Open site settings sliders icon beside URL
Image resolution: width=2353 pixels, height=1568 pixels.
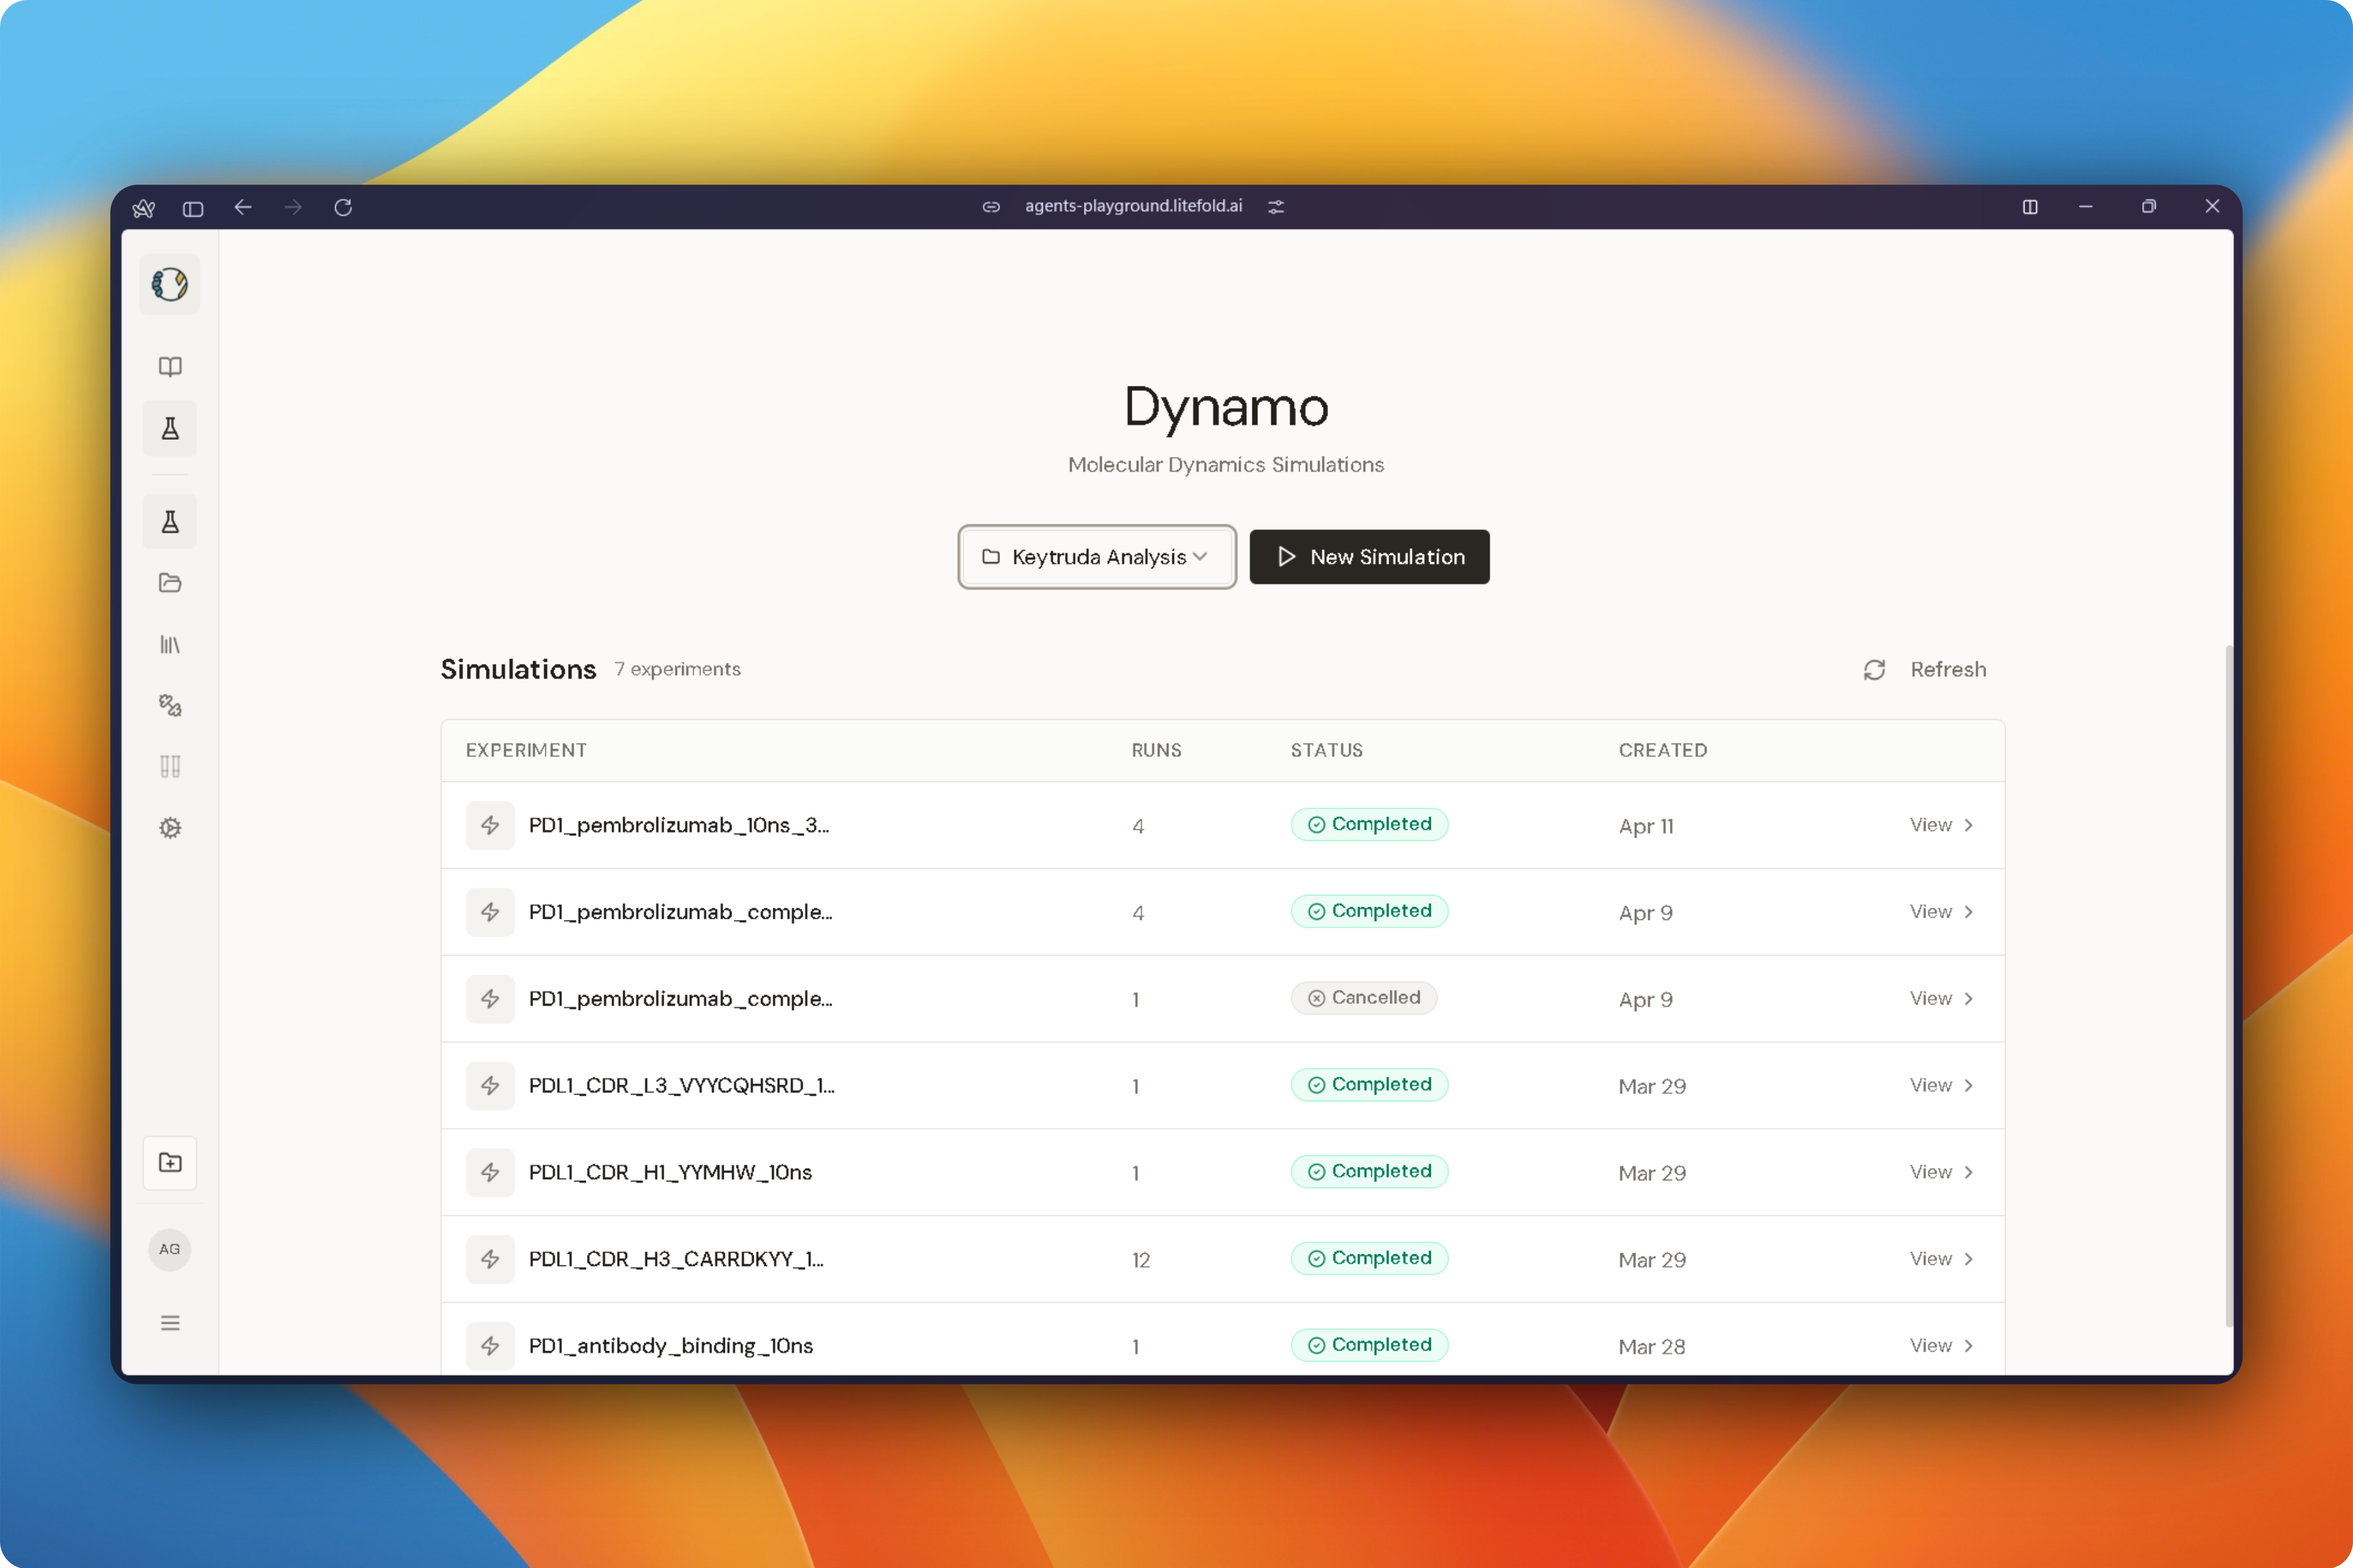(x=1276, y=207)
